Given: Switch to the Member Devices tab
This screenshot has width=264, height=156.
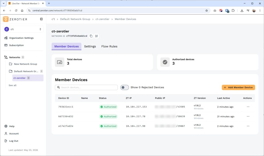Looking at the screenshot, I should click(67, 46).
